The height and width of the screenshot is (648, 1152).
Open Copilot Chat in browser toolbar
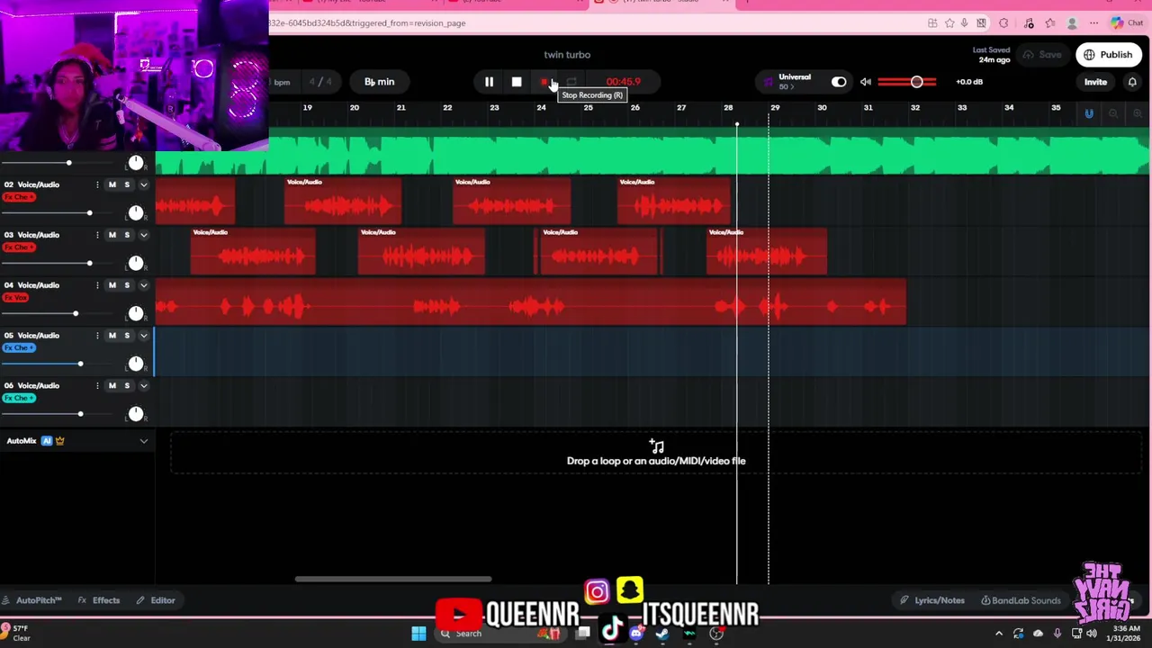click(x=1128, y=23)
